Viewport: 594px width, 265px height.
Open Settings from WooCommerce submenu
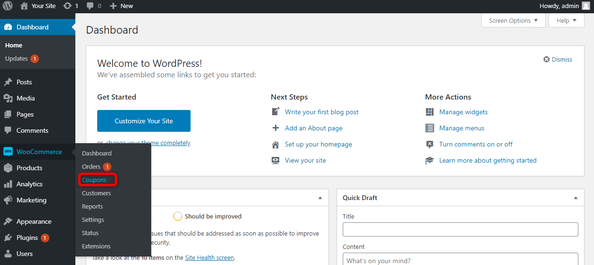tap(93, 219)
